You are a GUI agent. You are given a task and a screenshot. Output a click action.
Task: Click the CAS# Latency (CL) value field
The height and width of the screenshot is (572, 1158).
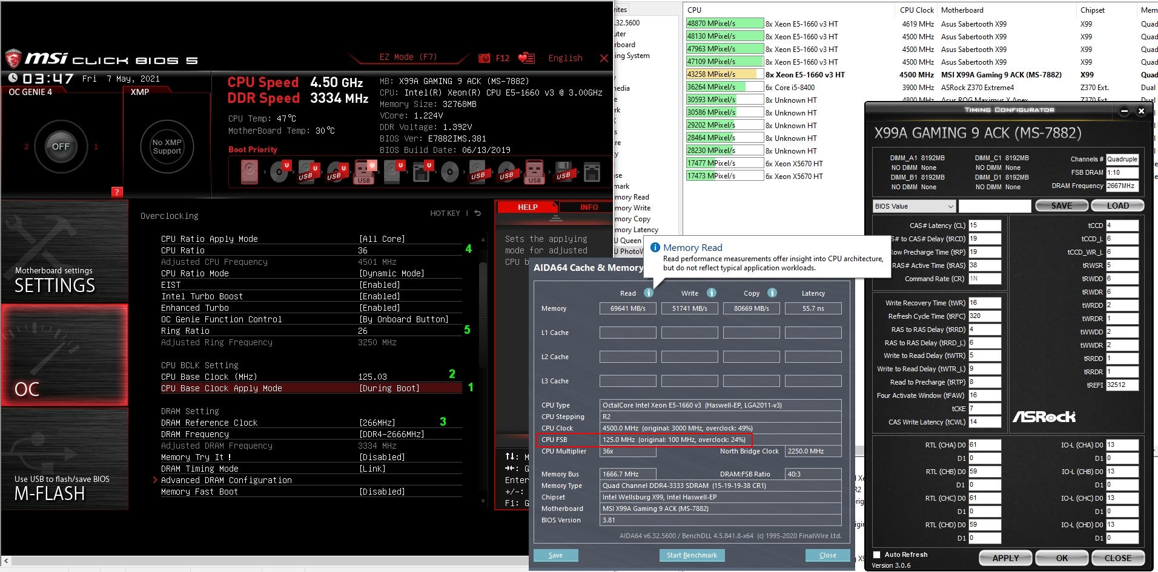click(984, 226)
